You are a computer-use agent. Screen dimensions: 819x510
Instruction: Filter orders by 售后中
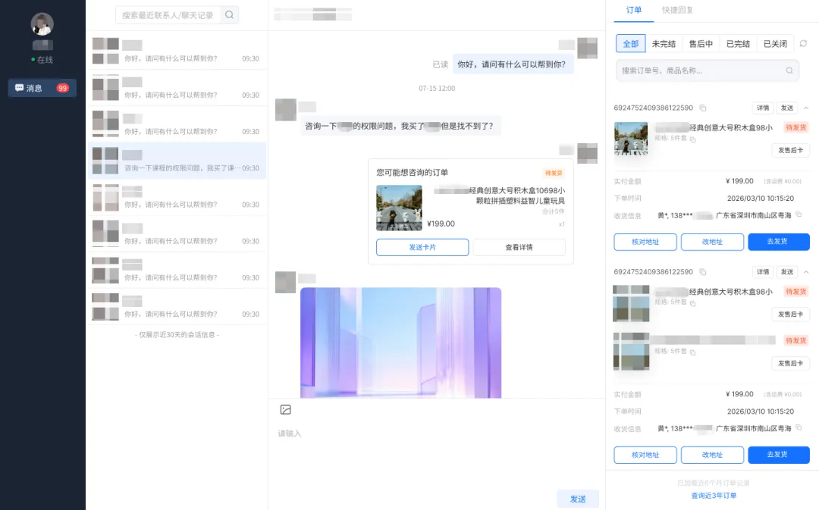(701, 44)
